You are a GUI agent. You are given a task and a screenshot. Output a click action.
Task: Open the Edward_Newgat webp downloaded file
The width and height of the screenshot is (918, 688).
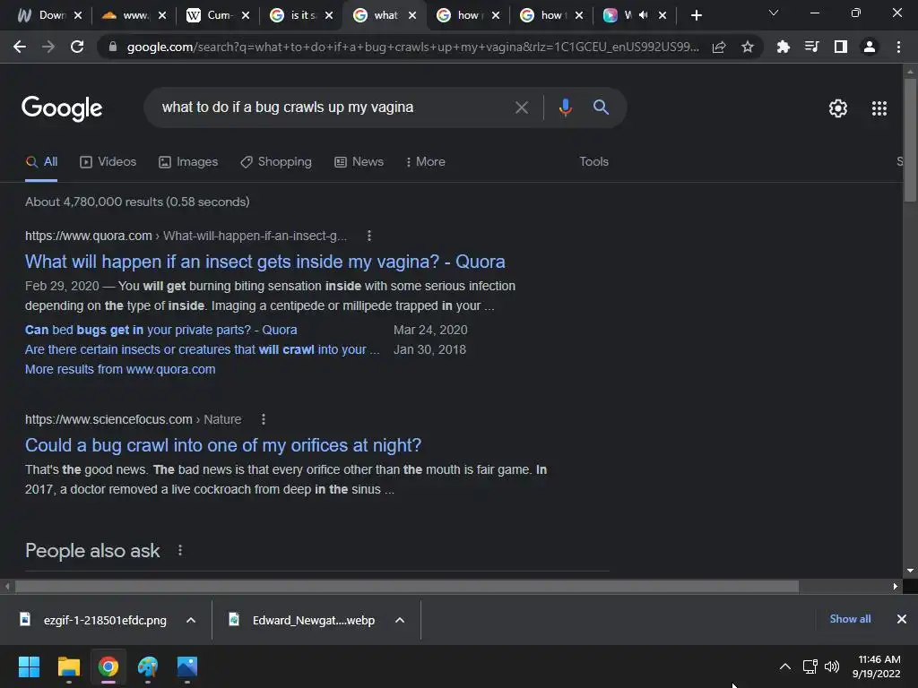[302, 620]
